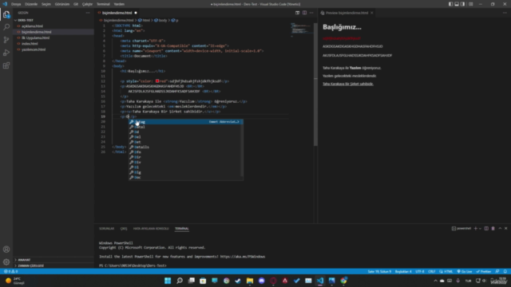Open Chrome from taskbar
Screen dimensions: 511x287
(x=343, y=281)
